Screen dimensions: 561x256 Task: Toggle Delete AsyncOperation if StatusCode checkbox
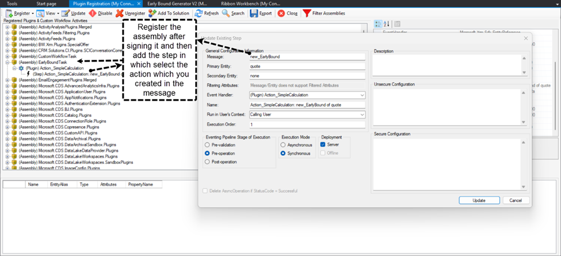(x=205, y=191)
